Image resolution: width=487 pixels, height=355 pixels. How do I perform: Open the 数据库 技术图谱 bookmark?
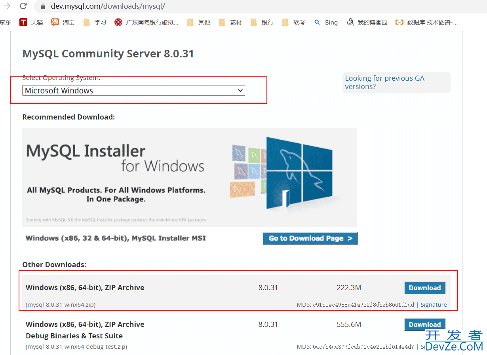click(427, 22)
